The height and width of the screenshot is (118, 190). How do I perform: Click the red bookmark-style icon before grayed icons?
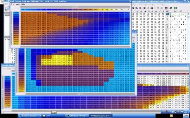tap(151, 8)
